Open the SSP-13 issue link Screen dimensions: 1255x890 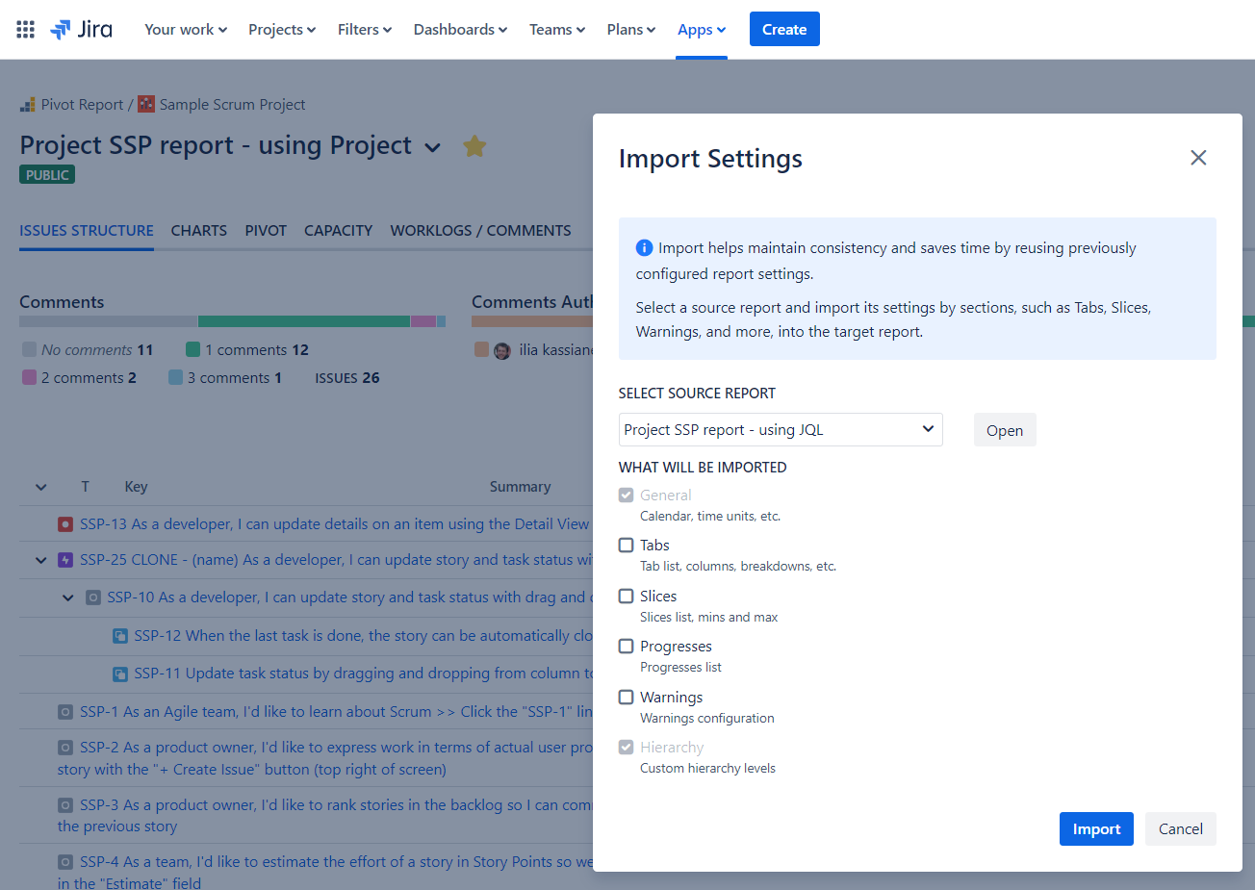(334, 524)
